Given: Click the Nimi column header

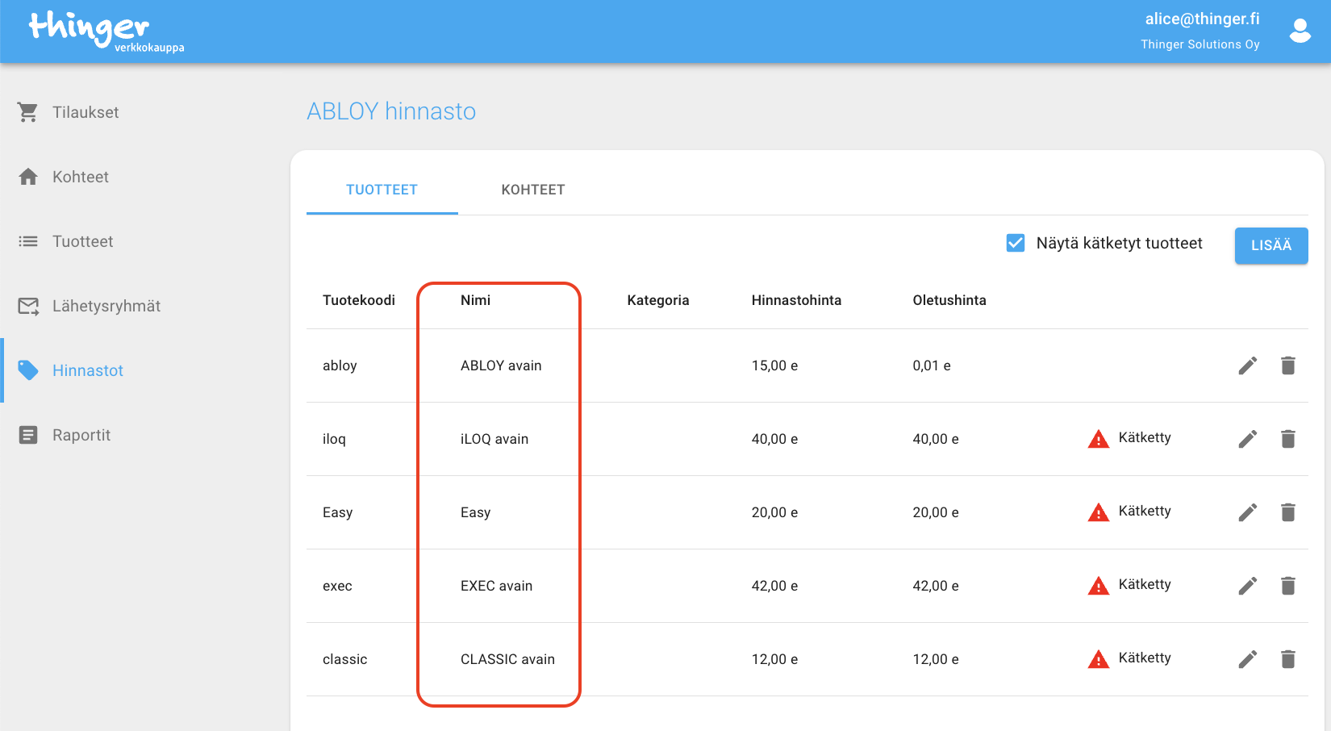Looking at the screenshot, I should click(x=475, y=300).
